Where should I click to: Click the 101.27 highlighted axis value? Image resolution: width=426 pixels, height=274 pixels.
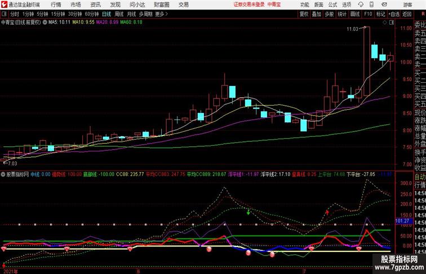click(402, 221)
